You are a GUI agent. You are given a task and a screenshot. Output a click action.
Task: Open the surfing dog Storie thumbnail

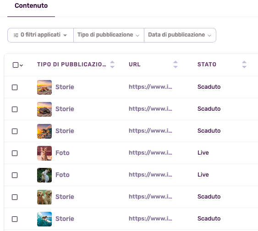(x=44, y=219)
